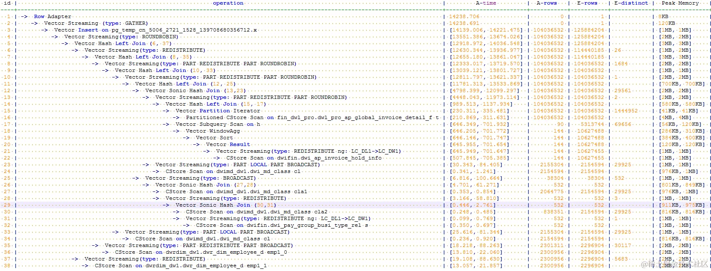Screen dimensions: 711x271
Task: Click E-distinct value "1444952"
Action: tap(626, 111)
